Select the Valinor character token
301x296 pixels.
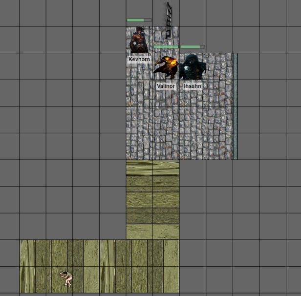(x=166, y=66)
